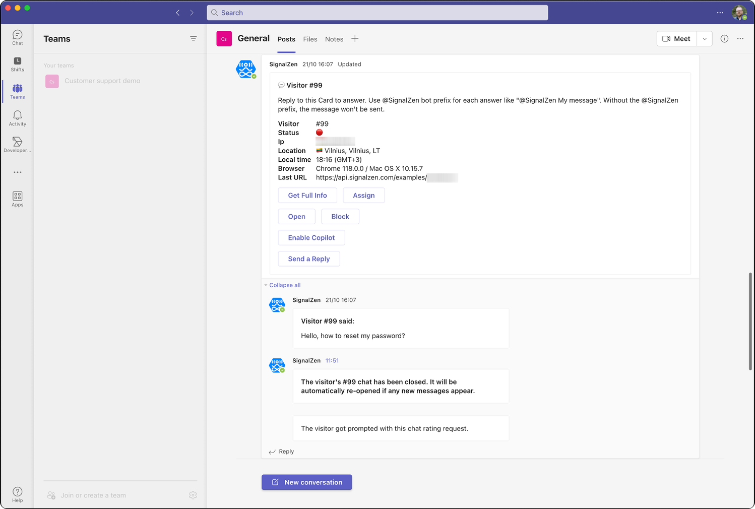Click Join or create a team
The height and width of the screenshot is (509, 755).
(x=93, y=495)
